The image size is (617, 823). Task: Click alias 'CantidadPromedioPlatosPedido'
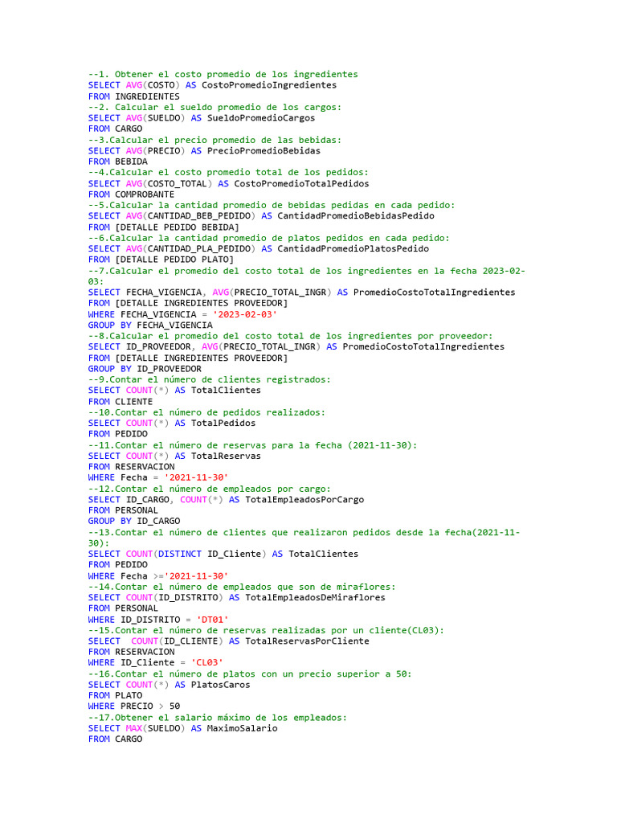[x=353, y=249]
